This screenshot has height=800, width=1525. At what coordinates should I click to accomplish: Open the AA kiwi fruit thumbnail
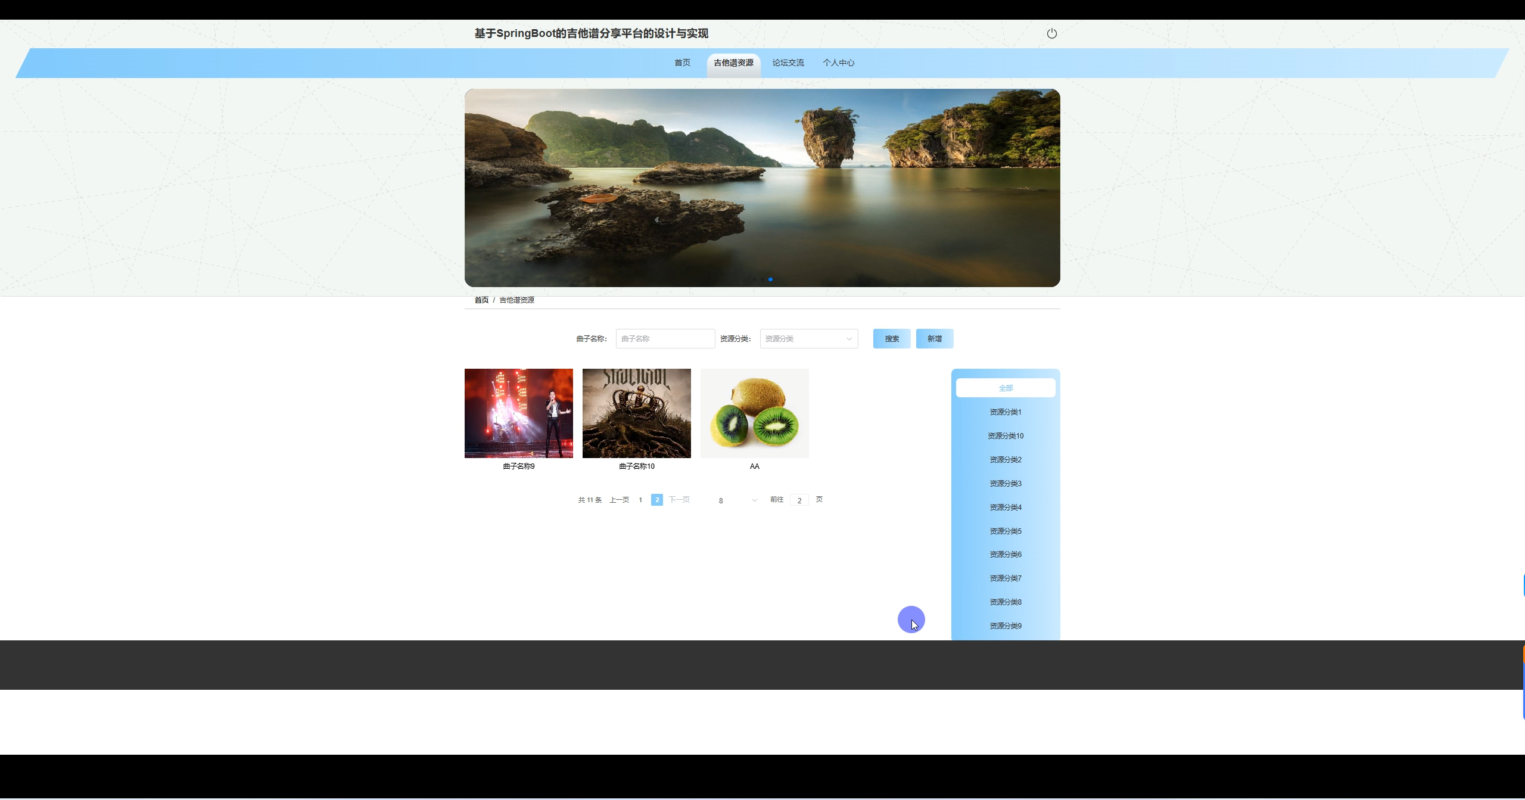point(754,413)
